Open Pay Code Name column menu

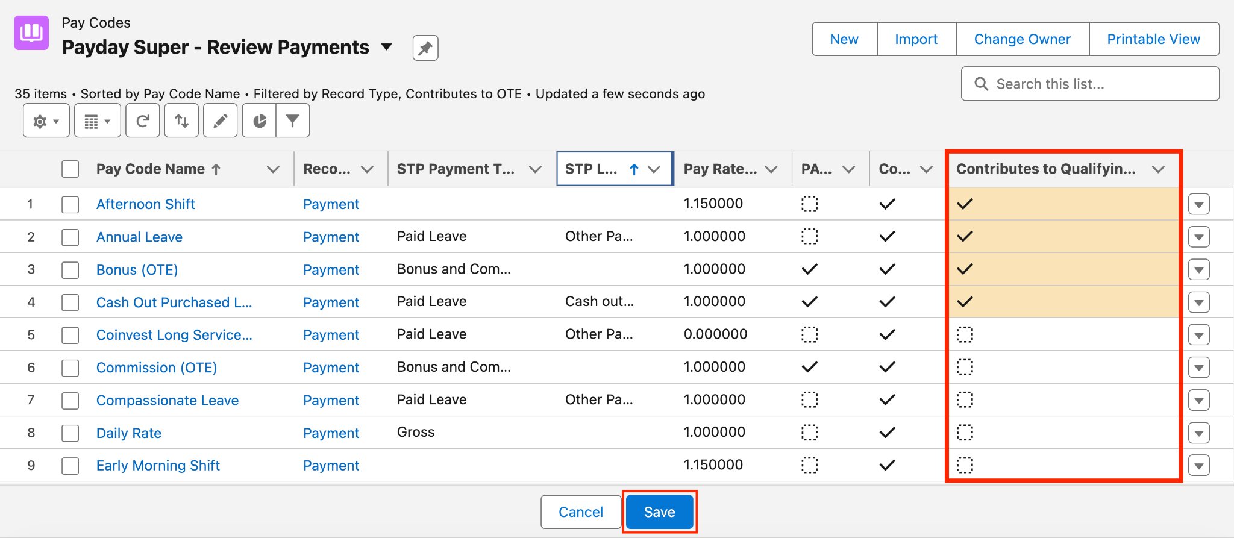click(x=273, y=169)
